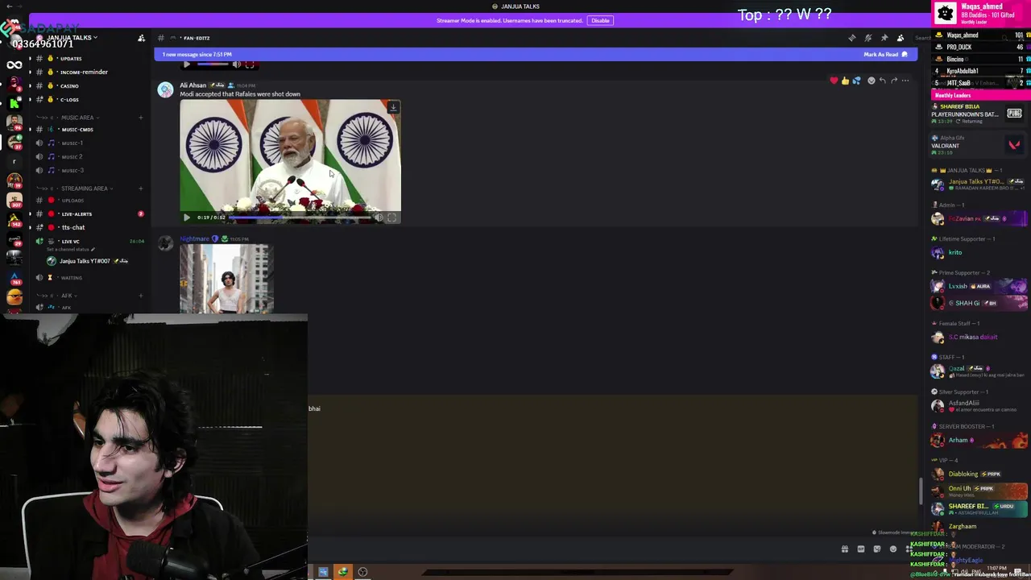Image resolution: width=1031 pixels, height=580 pixels.
Task: Reply to Ali Ahsan's message
Action: (882, 81)
